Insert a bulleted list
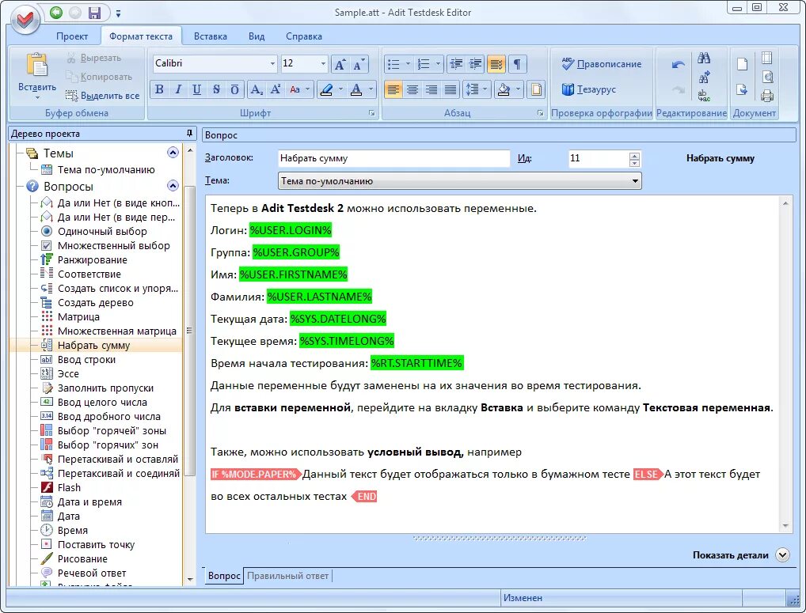This screenshot has width=806, height=613. pos(393,63)
